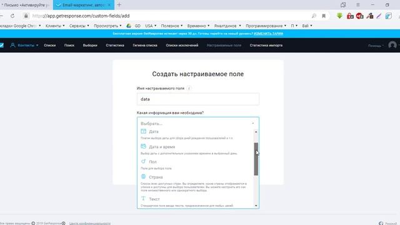Click the language globe icon in the footer
The image size is (400, 225).
point(381,223)
